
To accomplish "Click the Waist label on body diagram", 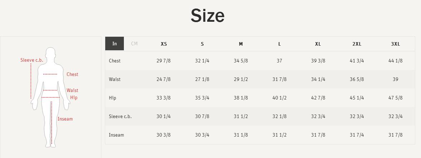I will [72, 90].
